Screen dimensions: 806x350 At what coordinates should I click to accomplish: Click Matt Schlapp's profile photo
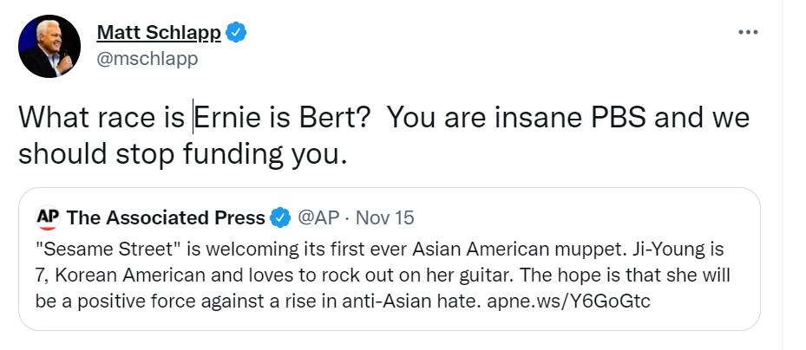pos(49,46)
